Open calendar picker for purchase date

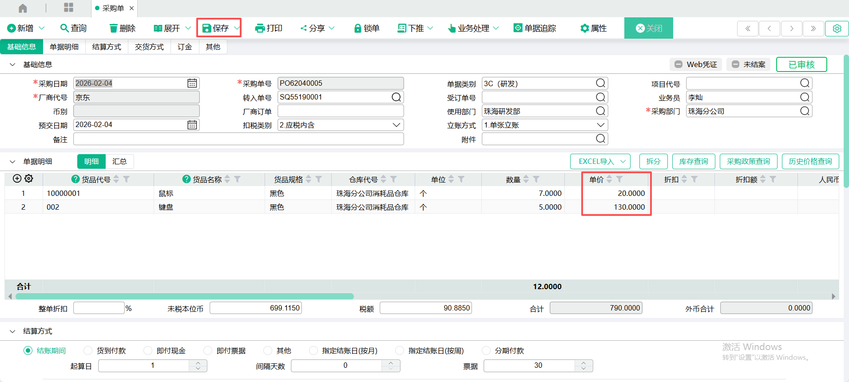(192, 84)
